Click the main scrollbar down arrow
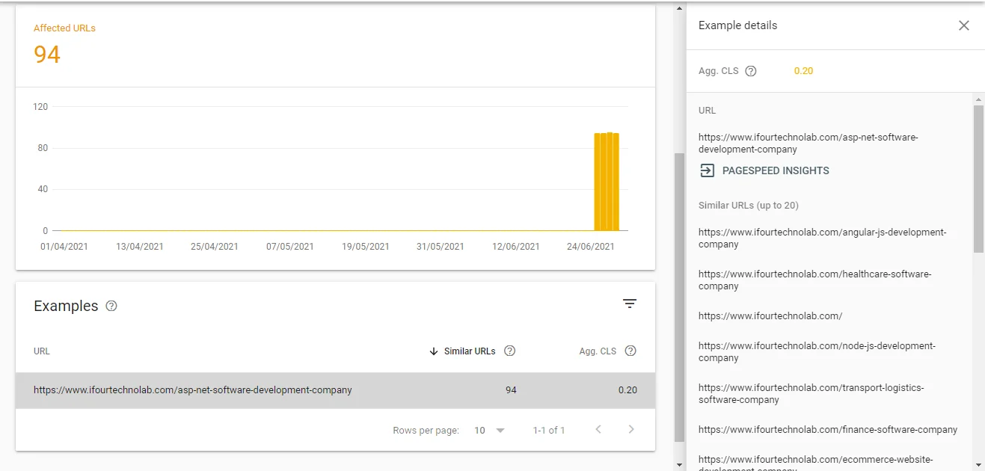Screen dimensions: 985x471 [x=679, y=465]
